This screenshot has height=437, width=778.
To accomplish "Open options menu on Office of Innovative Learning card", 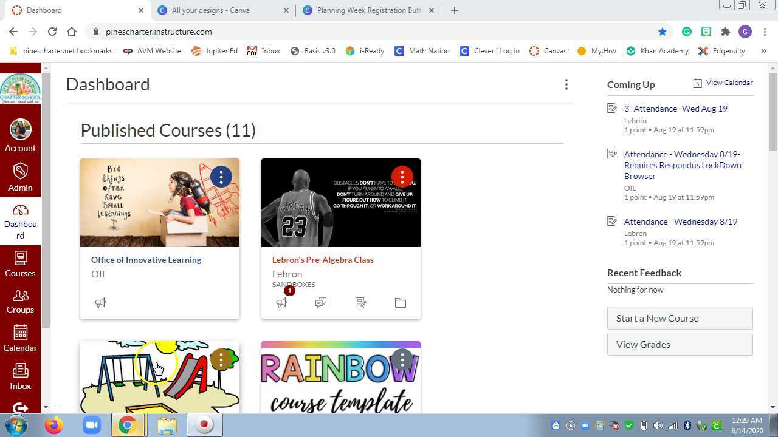I will pyautogui.click(x=221, y=177).
